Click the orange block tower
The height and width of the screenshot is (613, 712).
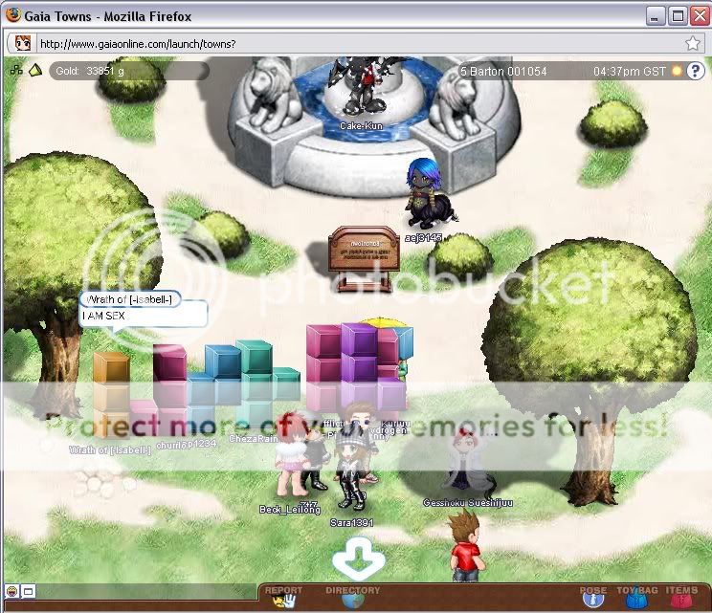click(111, 395)
